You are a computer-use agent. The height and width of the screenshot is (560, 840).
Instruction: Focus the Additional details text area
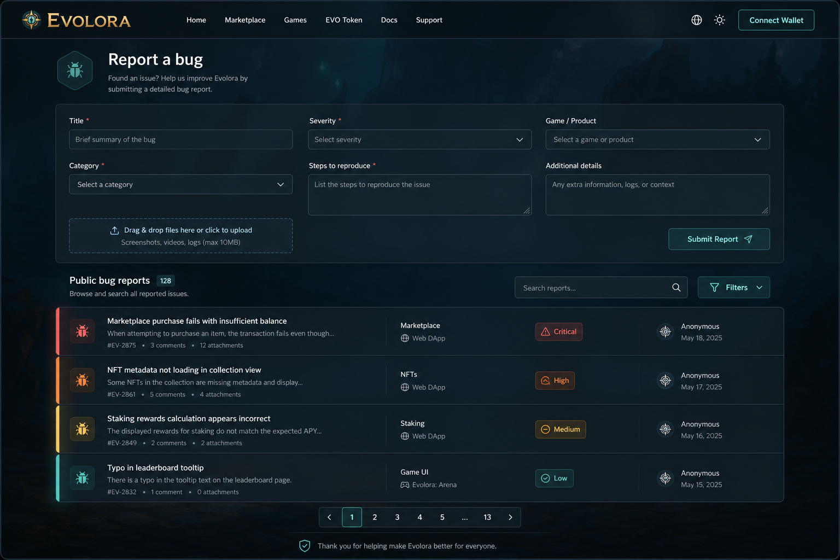pyautogui.click(x=657, y=195)
